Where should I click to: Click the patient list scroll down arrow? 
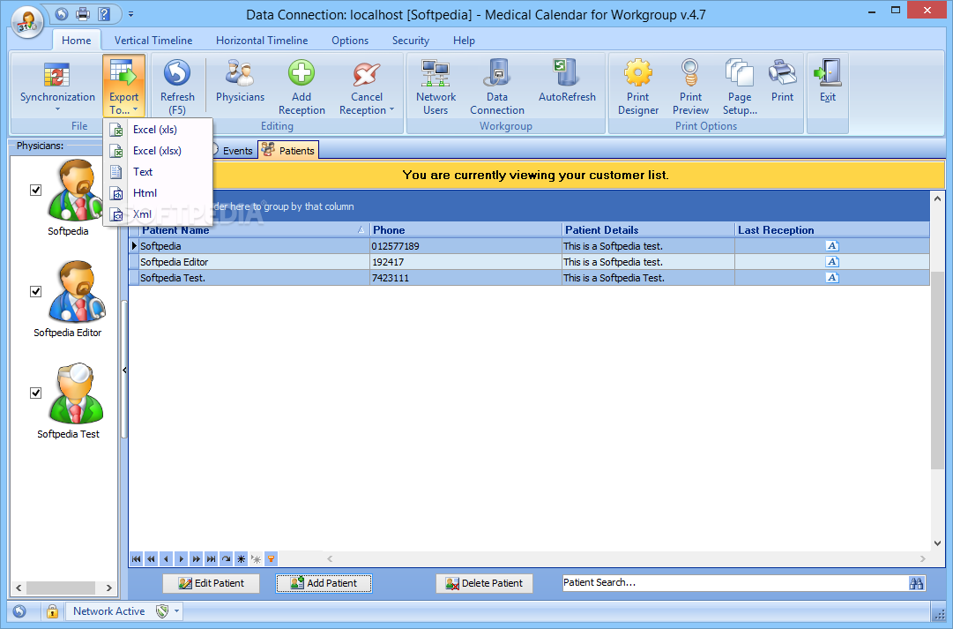pos(937,543)
